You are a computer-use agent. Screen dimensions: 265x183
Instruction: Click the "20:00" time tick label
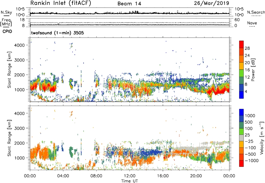[196, 176]
